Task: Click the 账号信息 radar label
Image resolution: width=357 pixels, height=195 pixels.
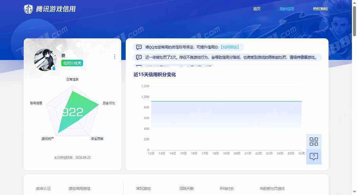Action: tap(36, 103)
